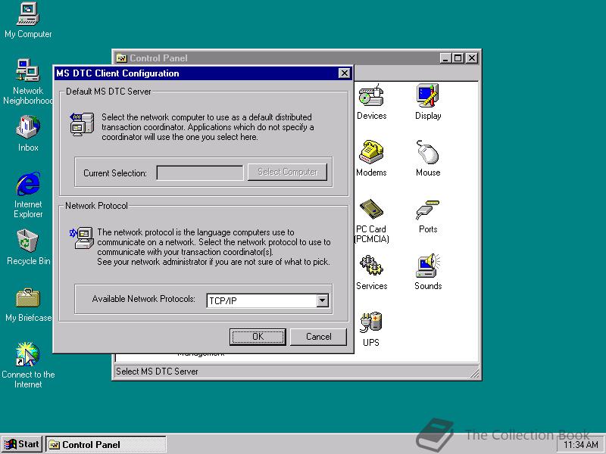Click the MS DTC Client Configuration title bar

tap(203, 73)
